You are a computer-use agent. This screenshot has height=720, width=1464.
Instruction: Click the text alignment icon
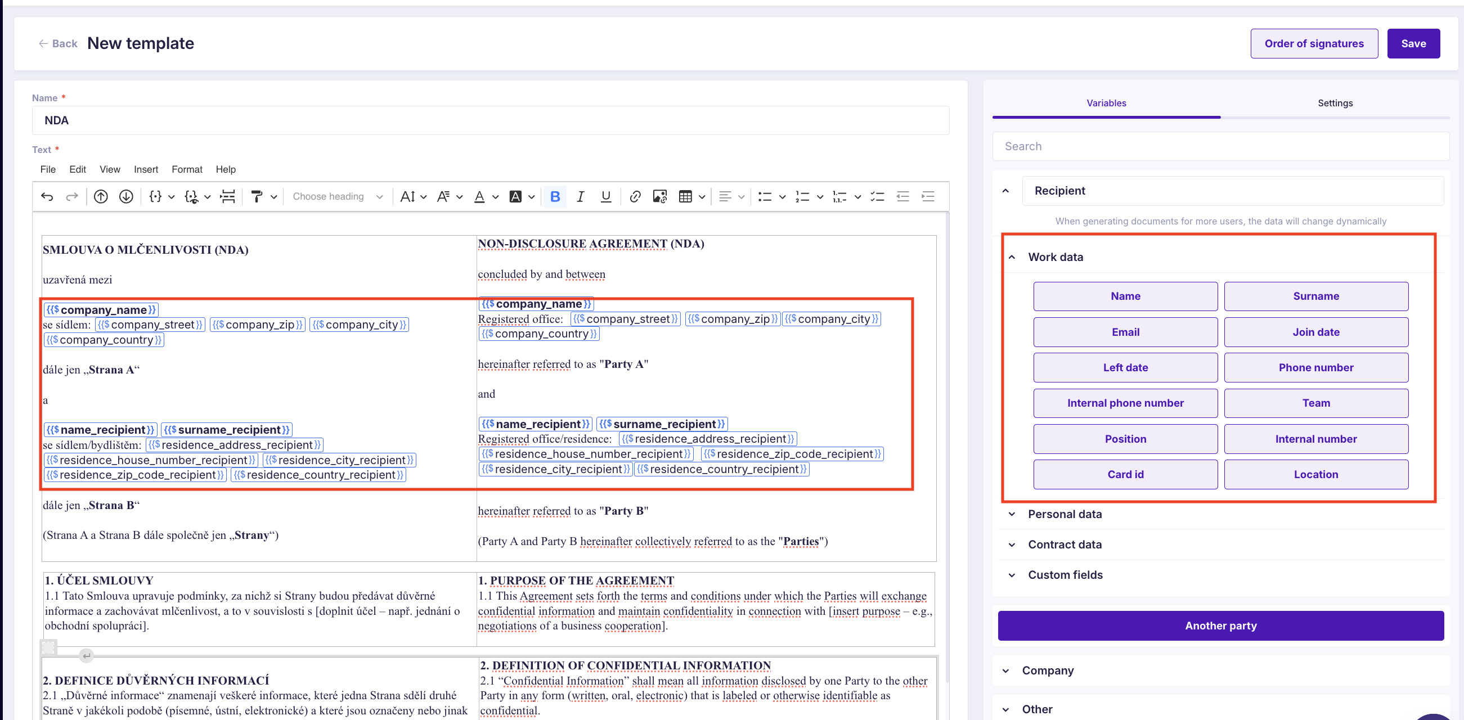click(725, 197)
